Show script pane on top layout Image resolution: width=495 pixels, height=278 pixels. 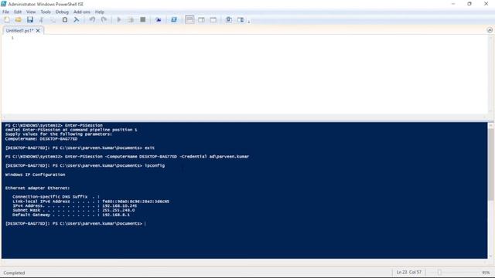189,19
